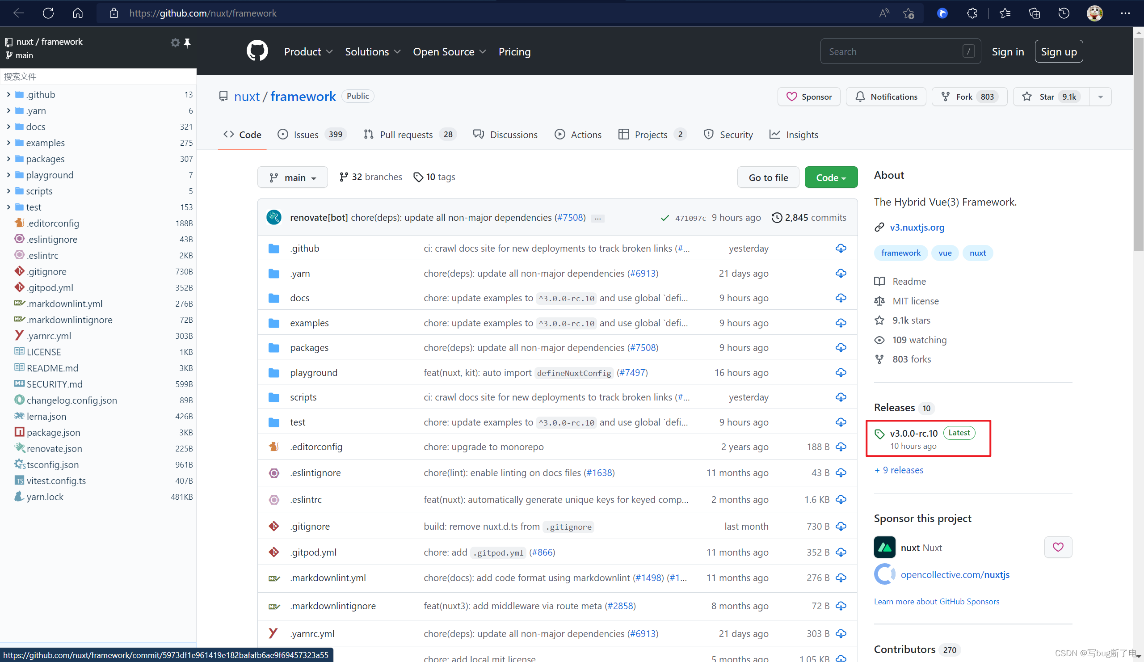Open browser extensions puzzle icon
The image size is (1144, 662).
pos(972,13)
